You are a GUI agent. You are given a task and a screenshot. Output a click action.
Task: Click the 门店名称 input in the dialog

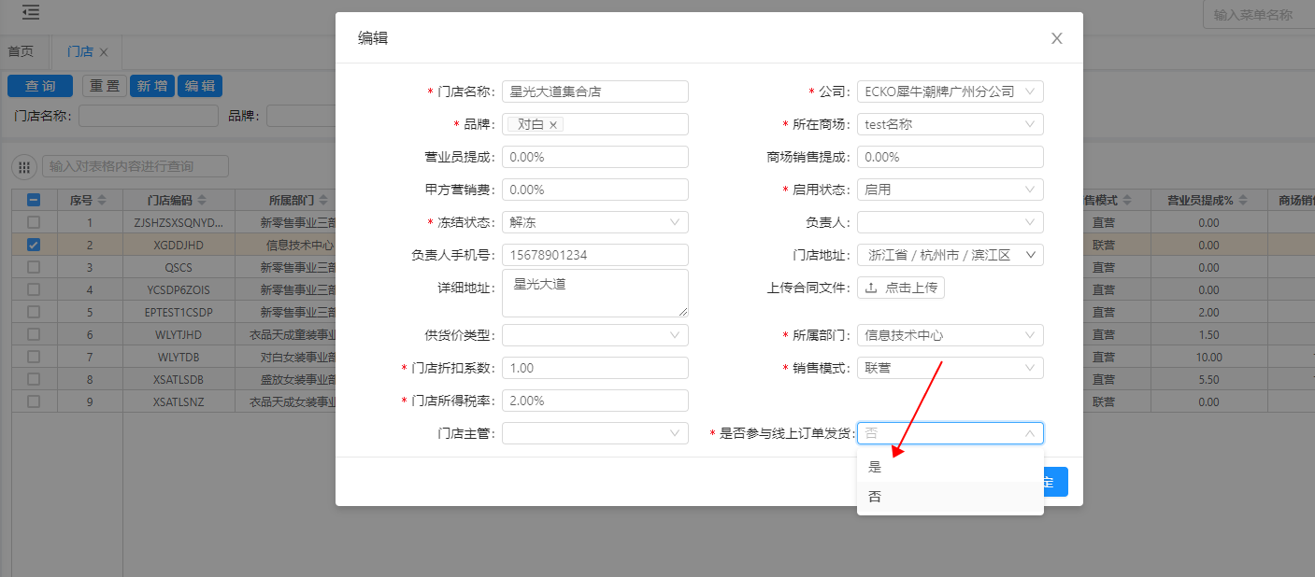click(x=594, y=91)
